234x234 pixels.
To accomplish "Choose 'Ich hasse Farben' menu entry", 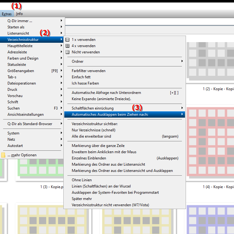I will click(x=85, y=83).
